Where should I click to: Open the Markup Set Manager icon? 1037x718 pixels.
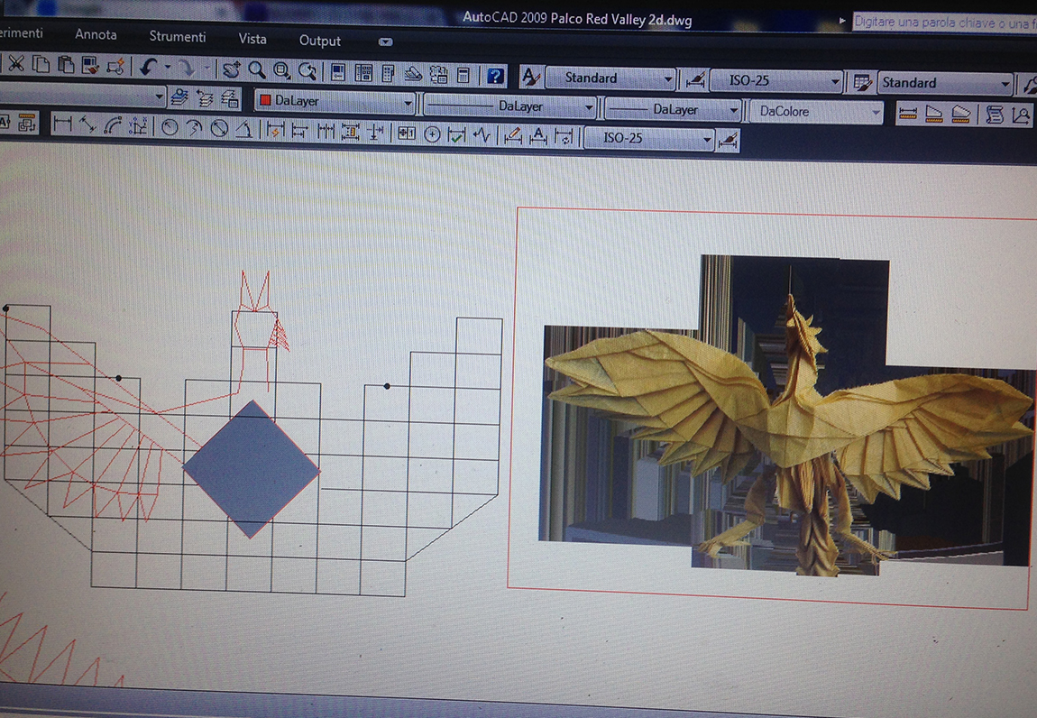coord(438,74)
